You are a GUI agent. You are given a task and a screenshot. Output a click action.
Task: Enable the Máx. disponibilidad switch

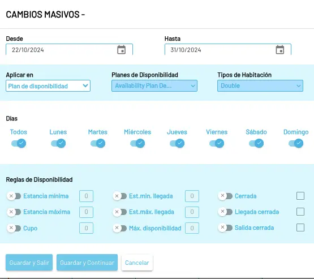pos(119,228)
